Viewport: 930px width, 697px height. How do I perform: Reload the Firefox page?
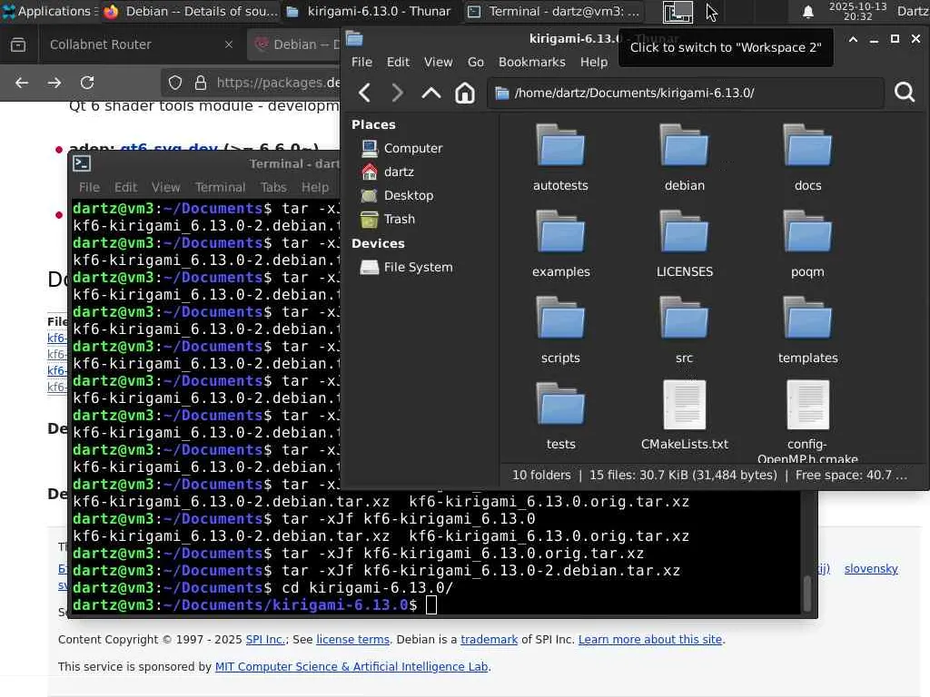tap(87, 83)
